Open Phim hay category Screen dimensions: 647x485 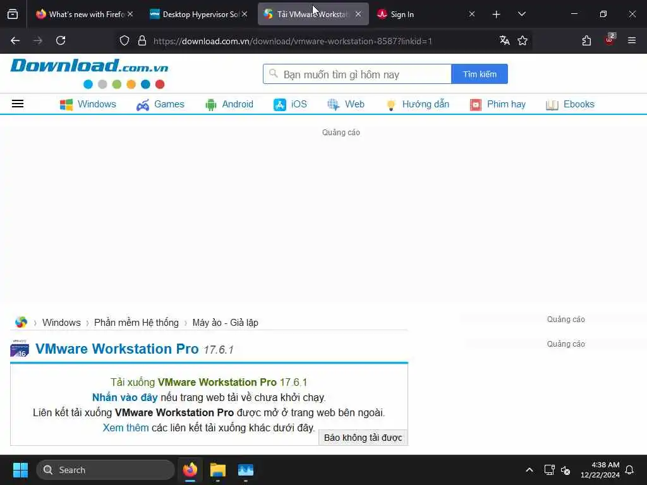coord(498,104)
